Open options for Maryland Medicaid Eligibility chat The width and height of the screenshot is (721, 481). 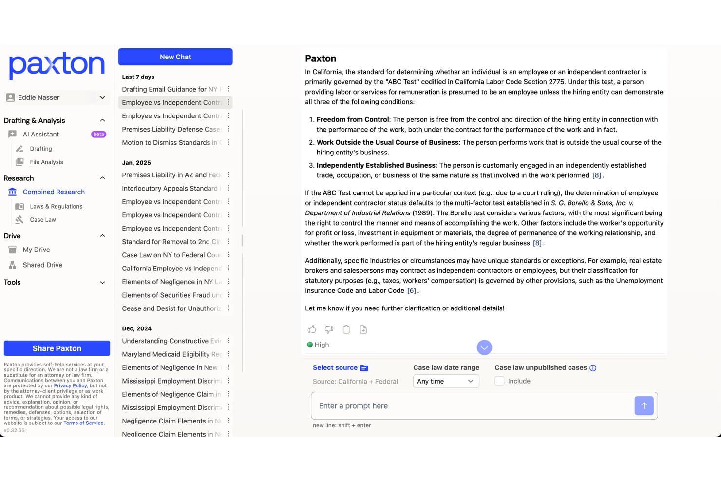228,354
